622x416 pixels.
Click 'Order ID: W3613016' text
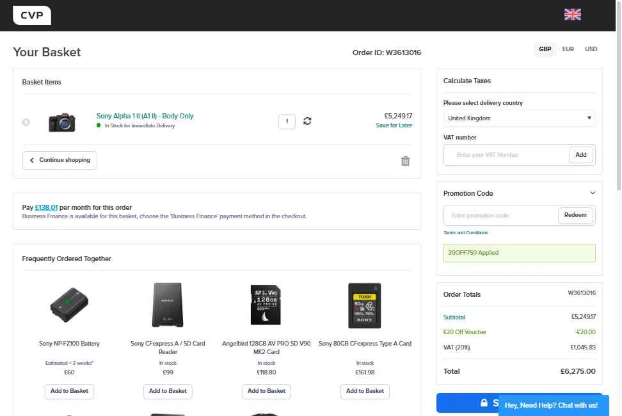(387, 52)
